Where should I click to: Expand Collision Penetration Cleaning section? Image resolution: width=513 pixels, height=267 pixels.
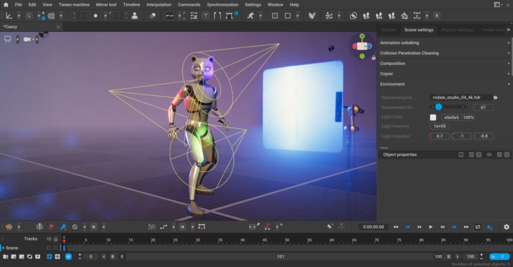[x=445, y=53]
